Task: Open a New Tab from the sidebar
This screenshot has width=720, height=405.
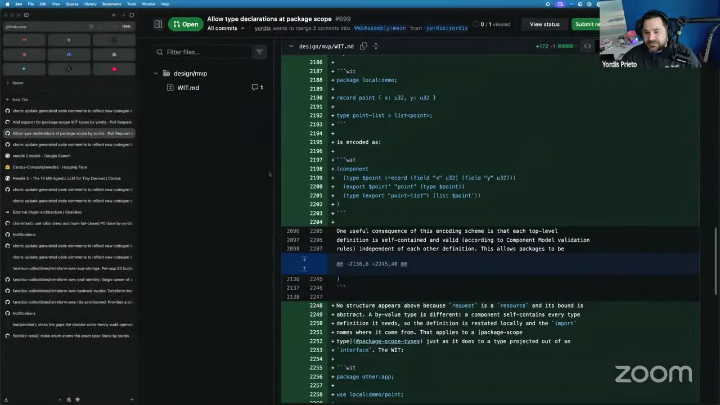Action: [x=69, y=100]
